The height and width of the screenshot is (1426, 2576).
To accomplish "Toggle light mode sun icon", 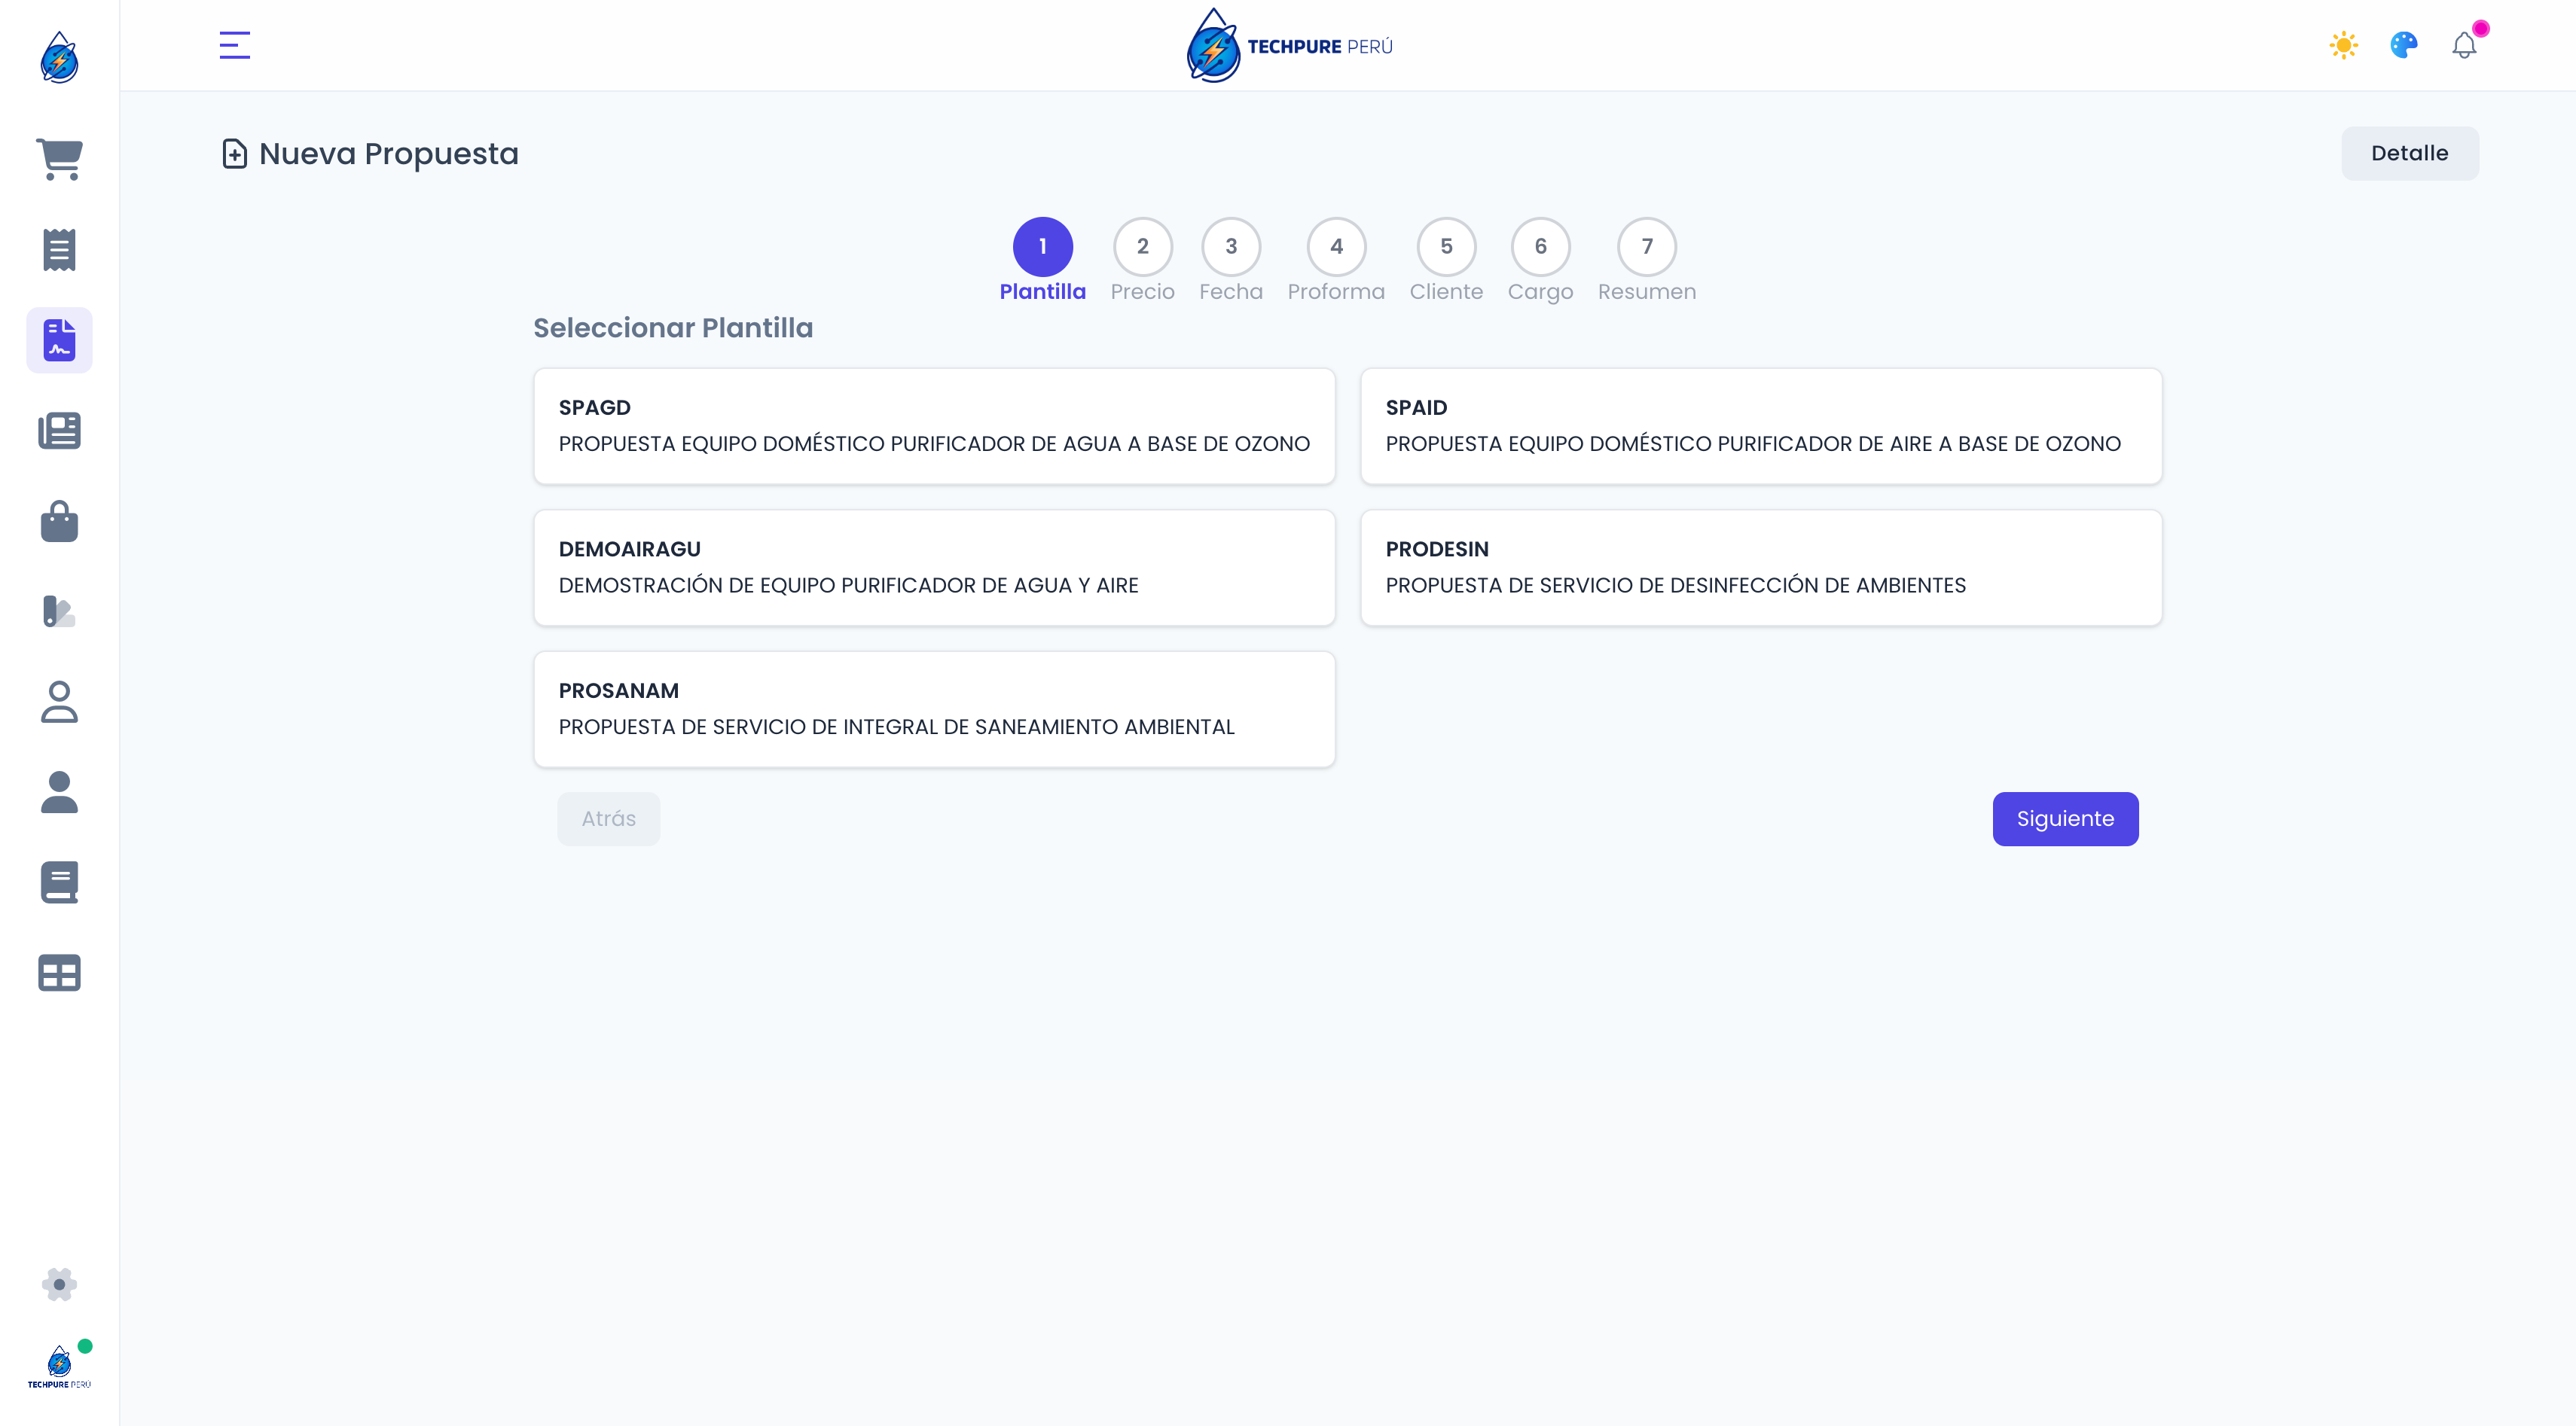I will [x=2343, y=46].
